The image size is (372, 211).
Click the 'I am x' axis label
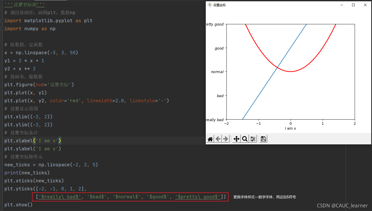click(x=290, y=128)
